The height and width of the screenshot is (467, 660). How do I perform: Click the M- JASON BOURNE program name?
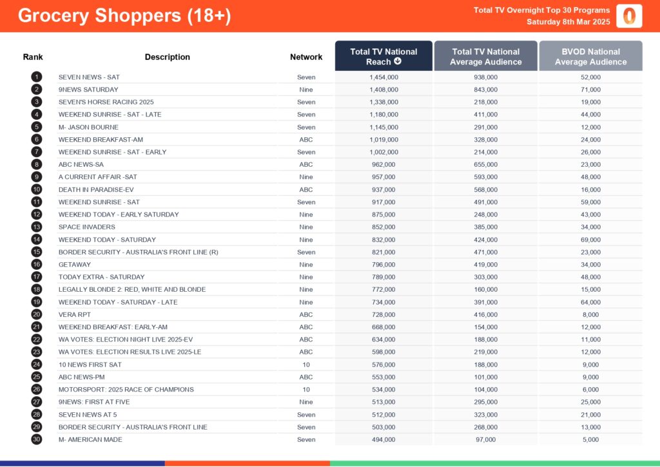coord(88,127)
